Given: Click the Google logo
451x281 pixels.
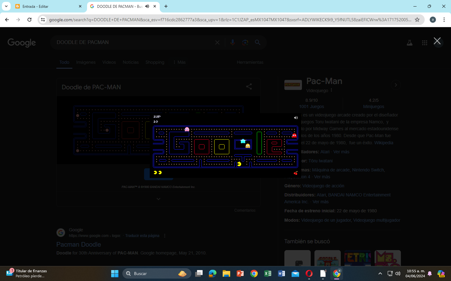Looking at the screenshot, I should coord(22,43).
